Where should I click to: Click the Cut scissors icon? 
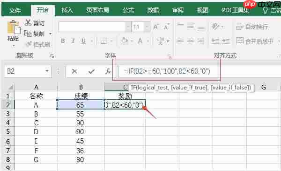[28, 23]
